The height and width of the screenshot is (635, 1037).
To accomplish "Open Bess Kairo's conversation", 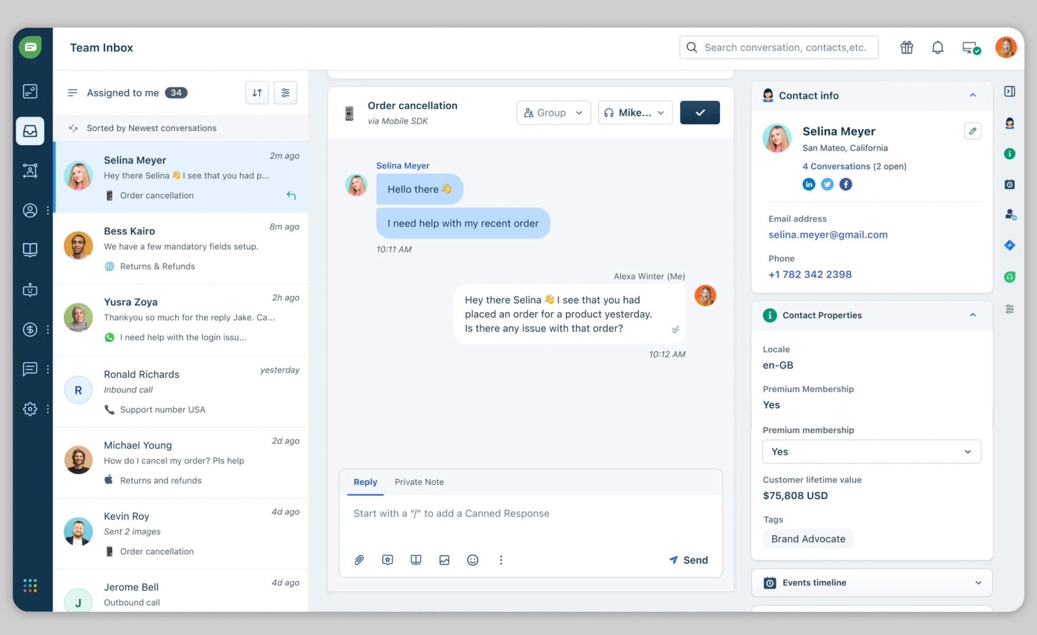I will click(181, 248).
